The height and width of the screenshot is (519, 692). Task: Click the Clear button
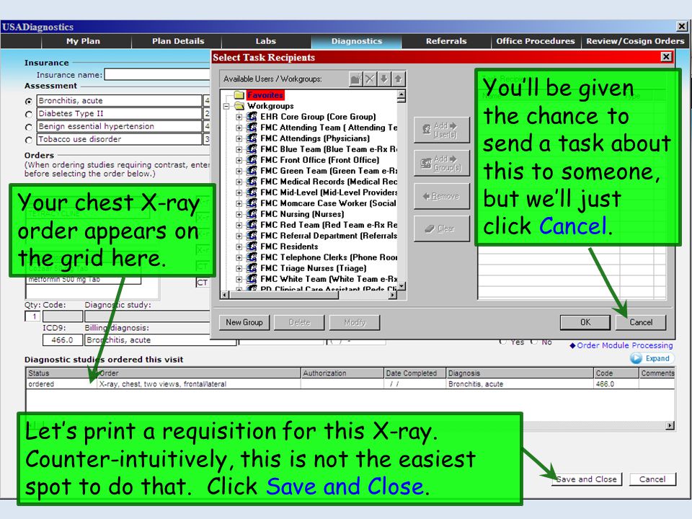(442, 229)
